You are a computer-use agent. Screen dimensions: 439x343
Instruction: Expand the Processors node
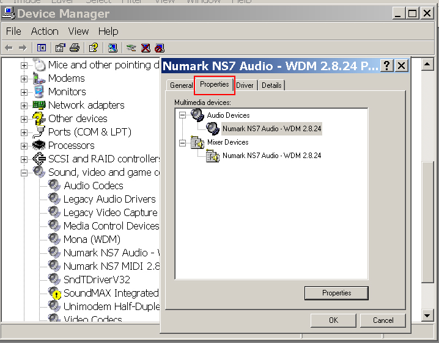pyautogui.click(x=24, y=146)
